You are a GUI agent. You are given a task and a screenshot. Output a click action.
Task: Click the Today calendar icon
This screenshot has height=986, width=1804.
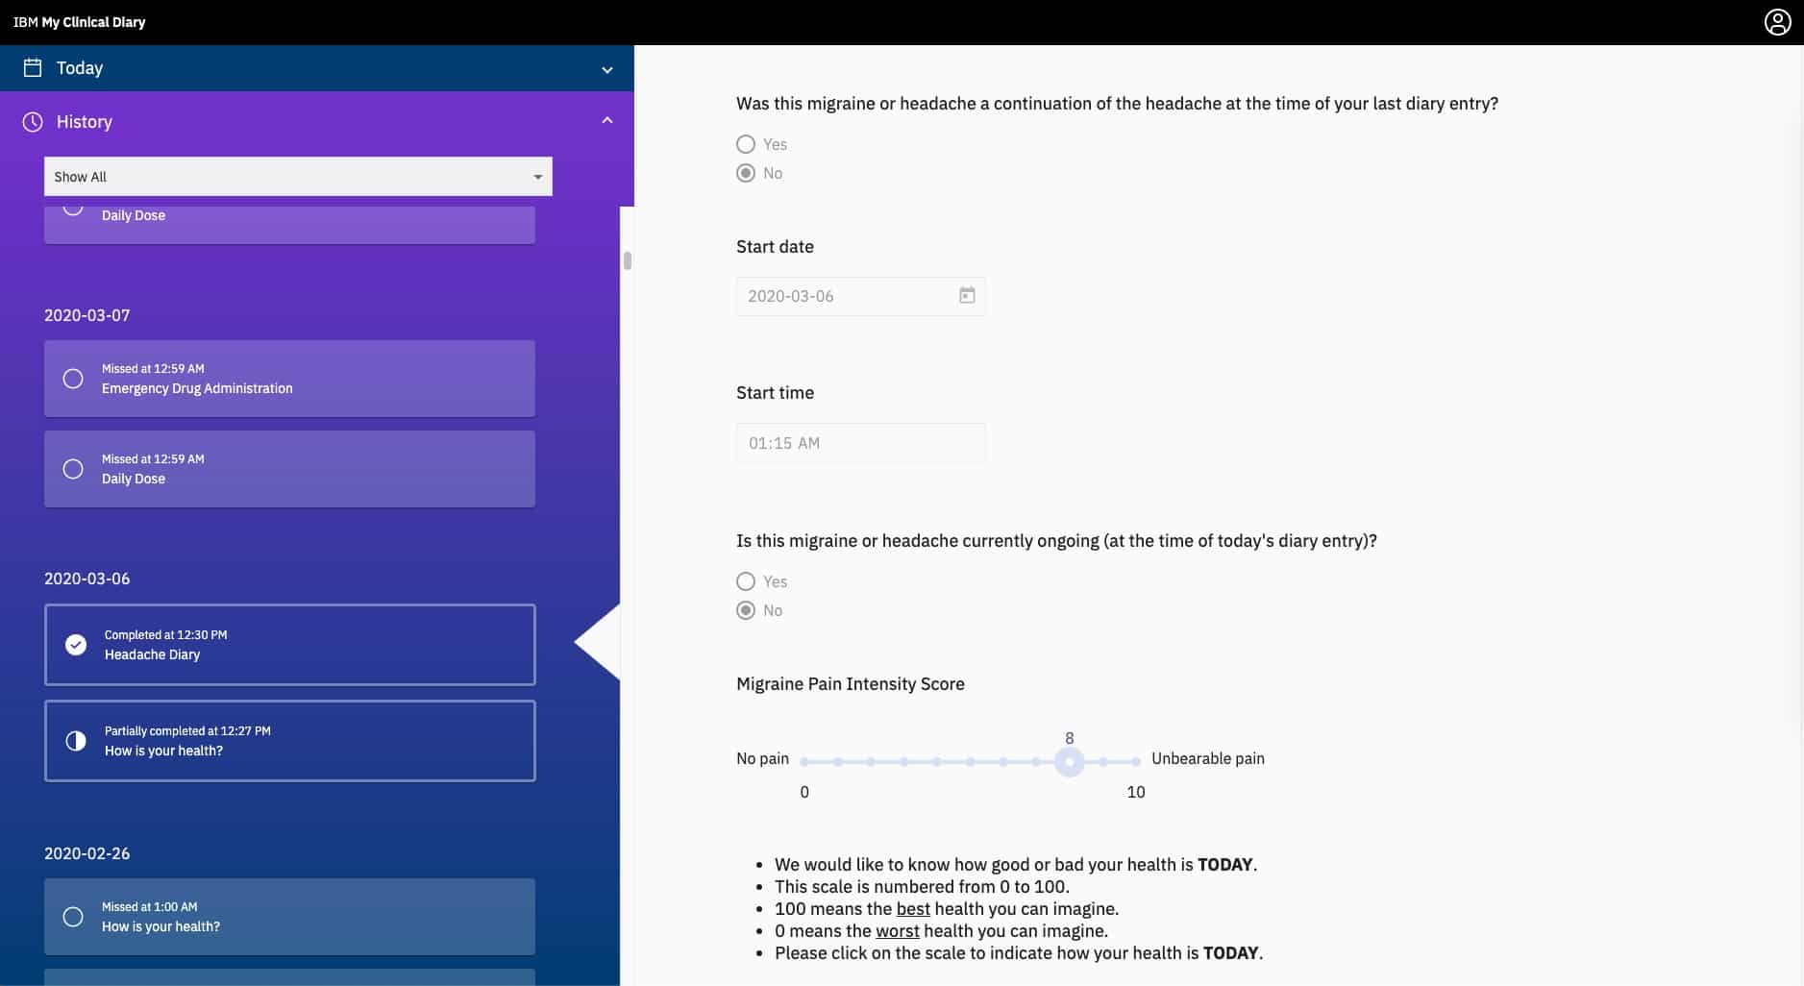click(33, 68)
